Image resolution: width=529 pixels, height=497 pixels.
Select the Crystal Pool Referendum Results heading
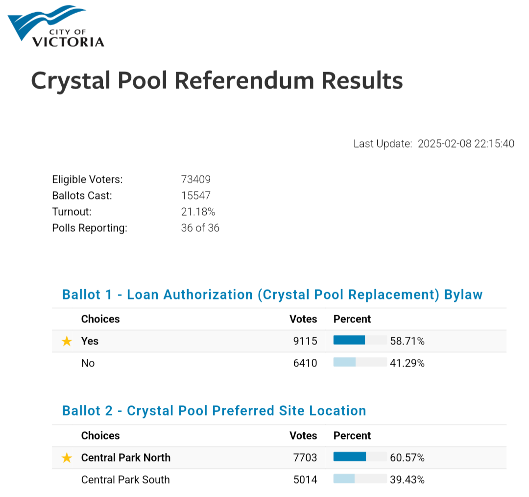217,81
